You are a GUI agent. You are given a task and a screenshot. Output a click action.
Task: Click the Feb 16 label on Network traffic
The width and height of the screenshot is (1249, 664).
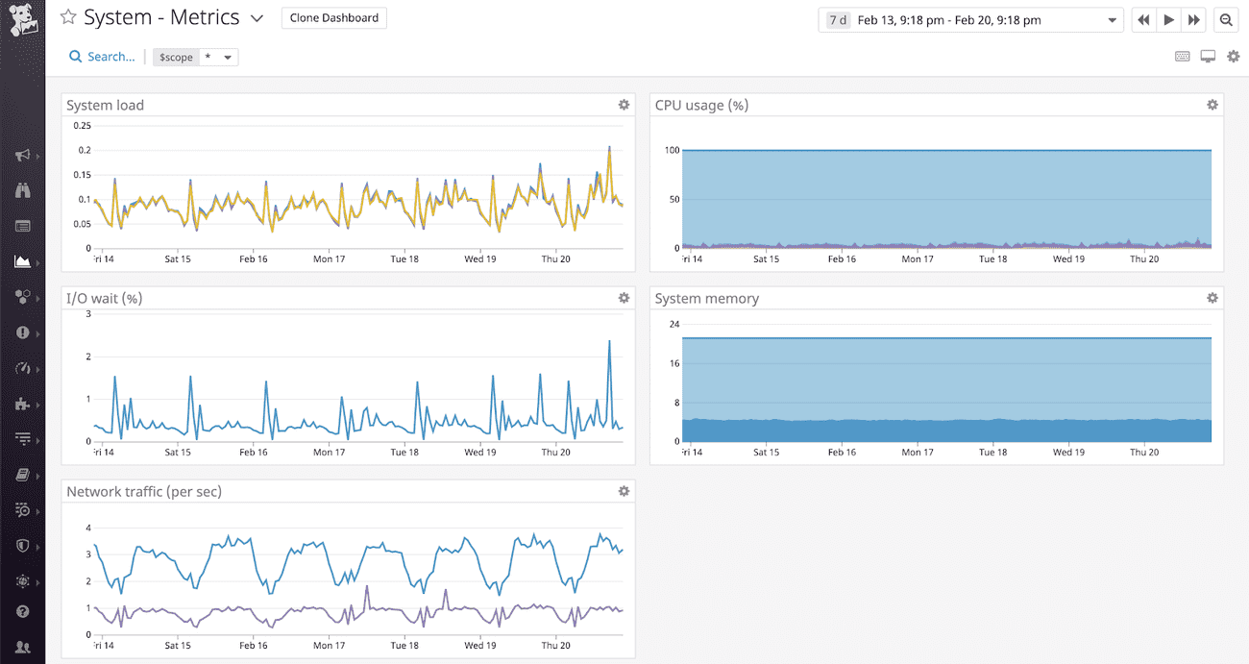(x=253, y=645)
